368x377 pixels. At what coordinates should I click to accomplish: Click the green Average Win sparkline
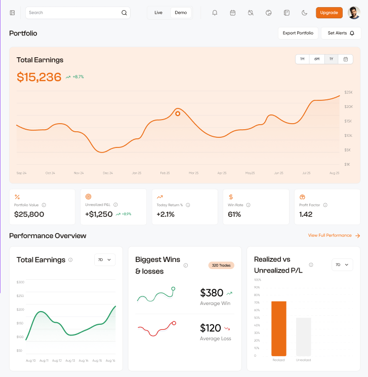click(x=156, y=294)
